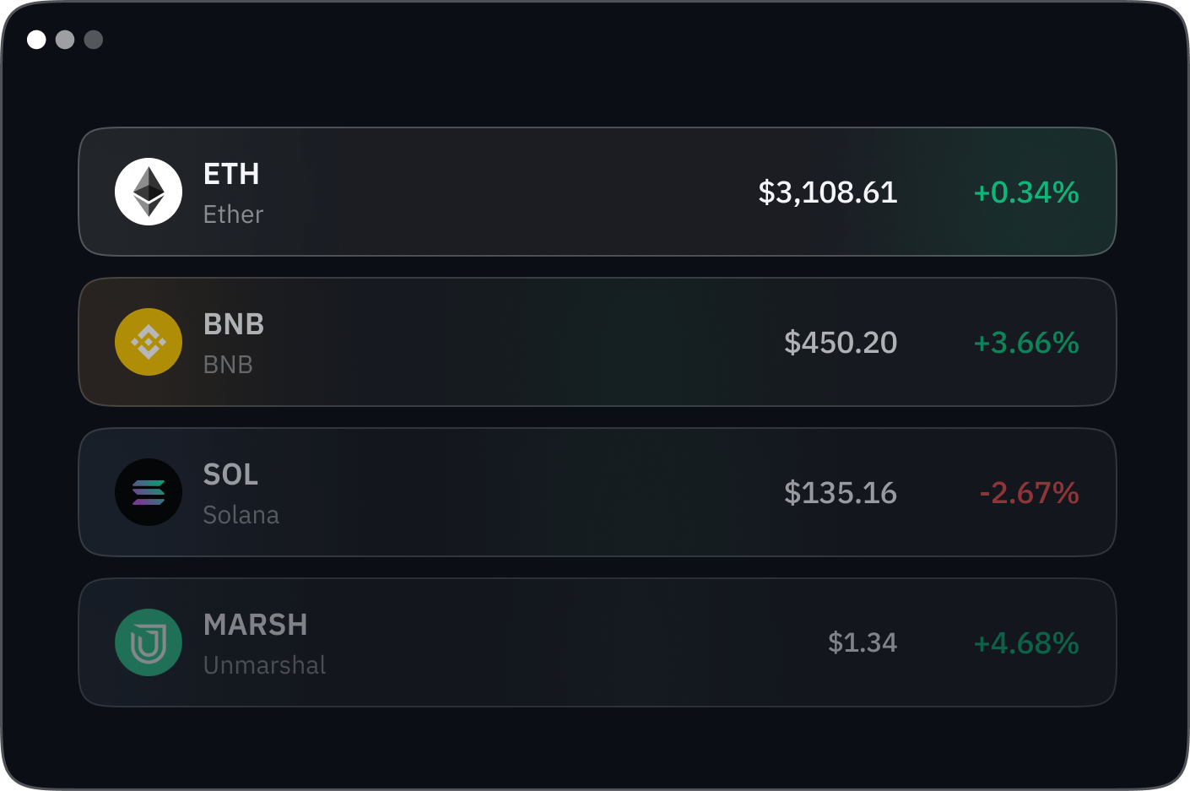
Task: Click the Ether price $3,108.61
Action: point(827,192)
